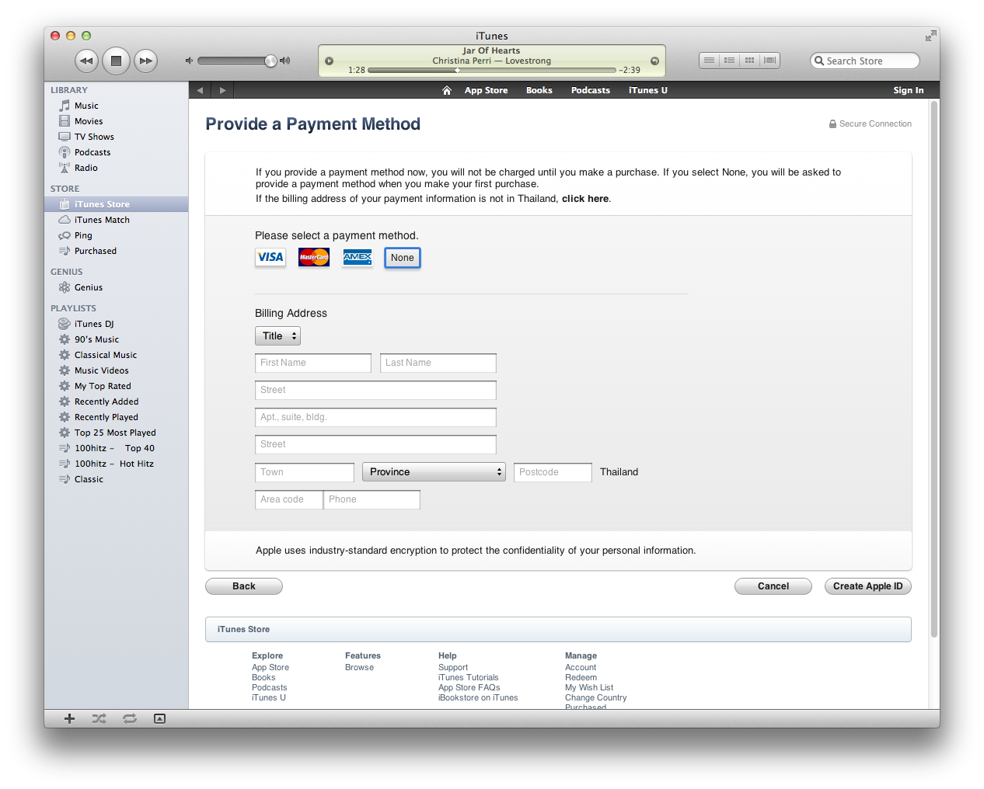
Task: Click the previous track rewind button
Action: point(86,61)
